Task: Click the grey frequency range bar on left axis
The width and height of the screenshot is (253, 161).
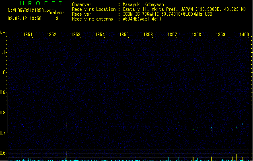Action: (x=8, y=113)
